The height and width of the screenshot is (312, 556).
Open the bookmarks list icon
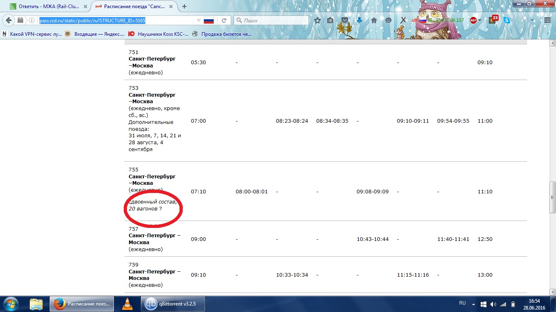(331, 20)
